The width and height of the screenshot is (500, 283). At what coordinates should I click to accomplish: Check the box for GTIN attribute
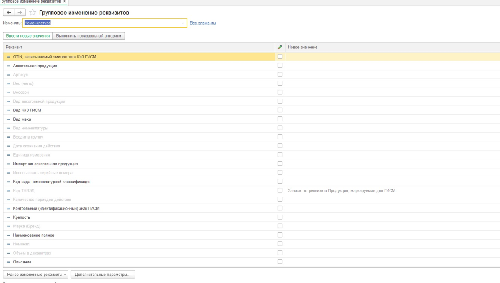[280, 56]
